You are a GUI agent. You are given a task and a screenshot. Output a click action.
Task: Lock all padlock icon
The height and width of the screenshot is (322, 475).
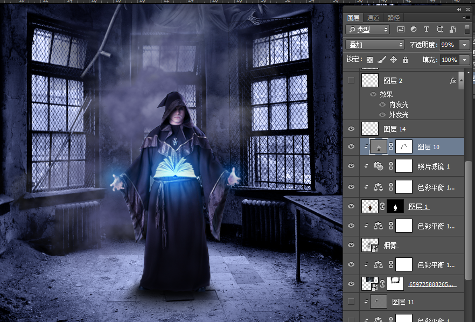coord(406,60)
